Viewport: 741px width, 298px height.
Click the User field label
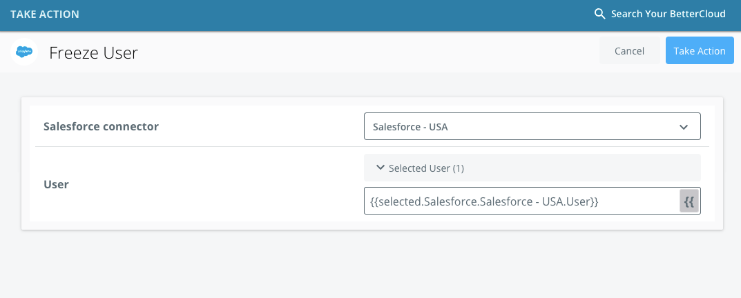[56, 184]
